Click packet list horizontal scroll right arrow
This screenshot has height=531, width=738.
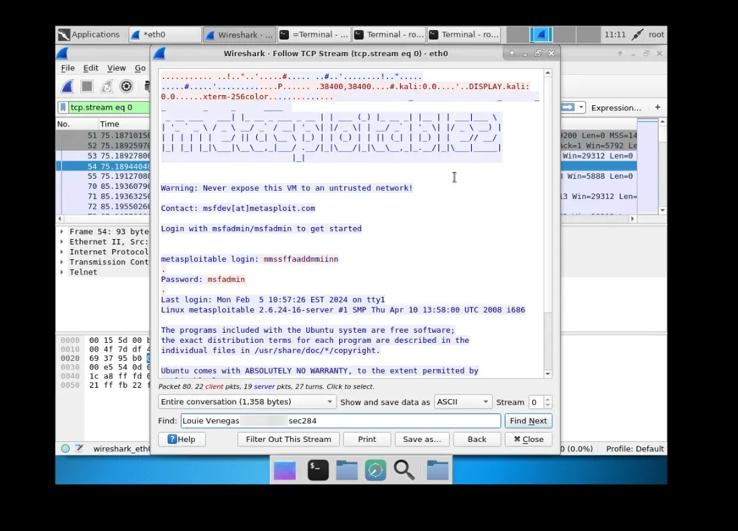tap(633, 219)
